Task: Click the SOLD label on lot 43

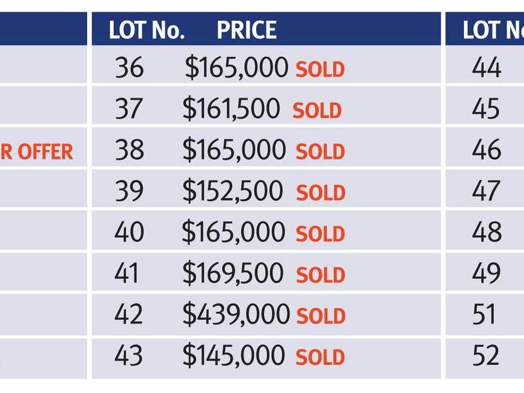Action: [320, 357]
